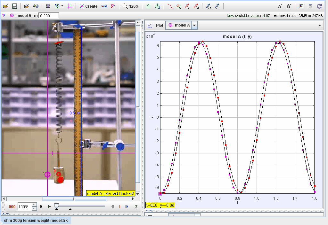Toggle the loop playback icon
The height and width of the screenshot is (225, 328).
135,206
